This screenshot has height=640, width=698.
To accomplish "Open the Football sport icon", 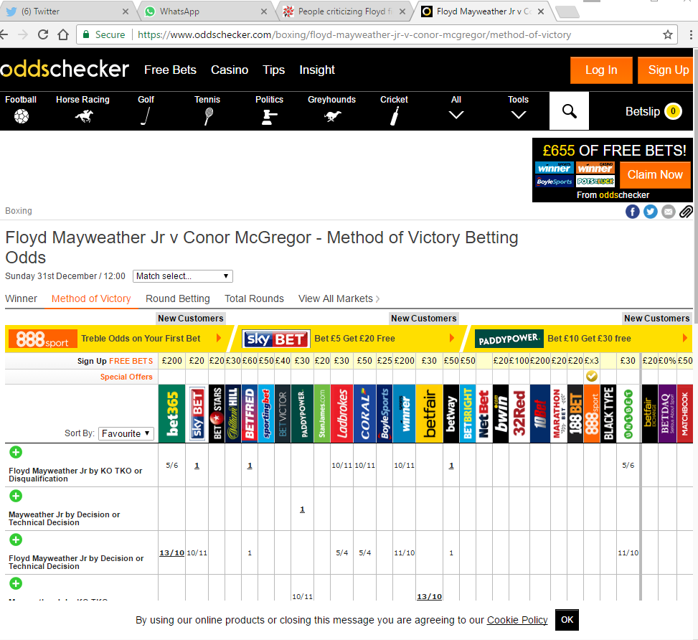I will 21,116.
